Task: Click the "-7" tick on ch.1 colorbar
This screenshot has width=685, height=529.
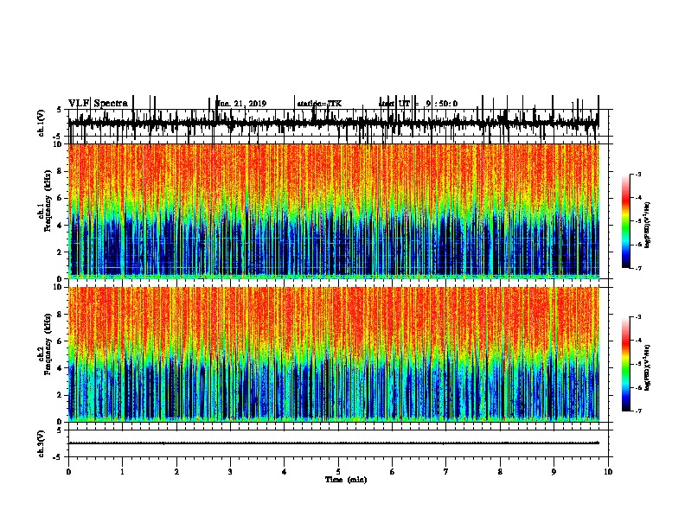Action: [638, 268]
